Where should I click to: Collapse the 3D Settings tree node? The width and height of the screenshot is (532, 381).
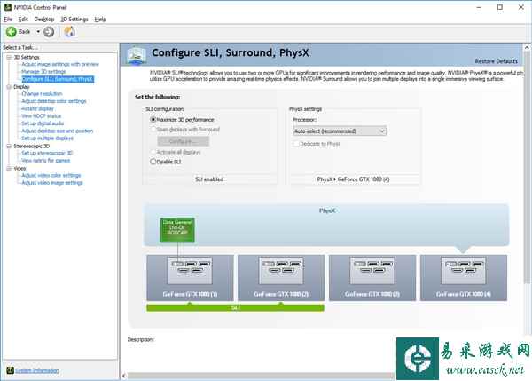click(9, 57)
